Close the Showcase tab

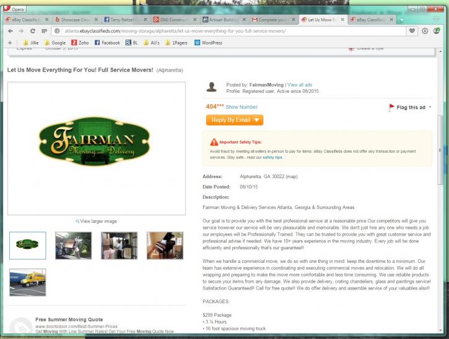pos(96,20)
